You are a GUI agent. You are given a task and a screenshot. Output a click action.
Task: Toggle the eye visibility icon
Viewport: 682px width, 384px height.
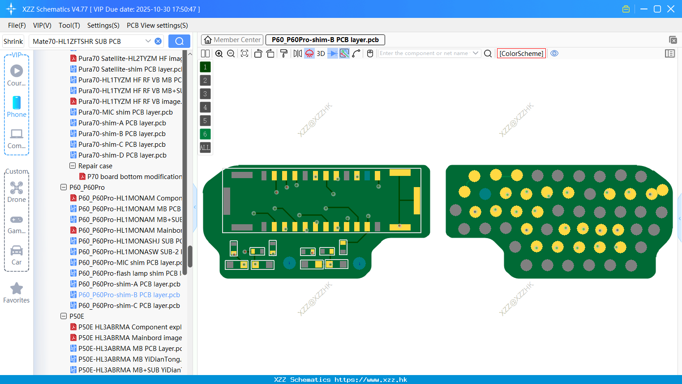click(554, 53)
